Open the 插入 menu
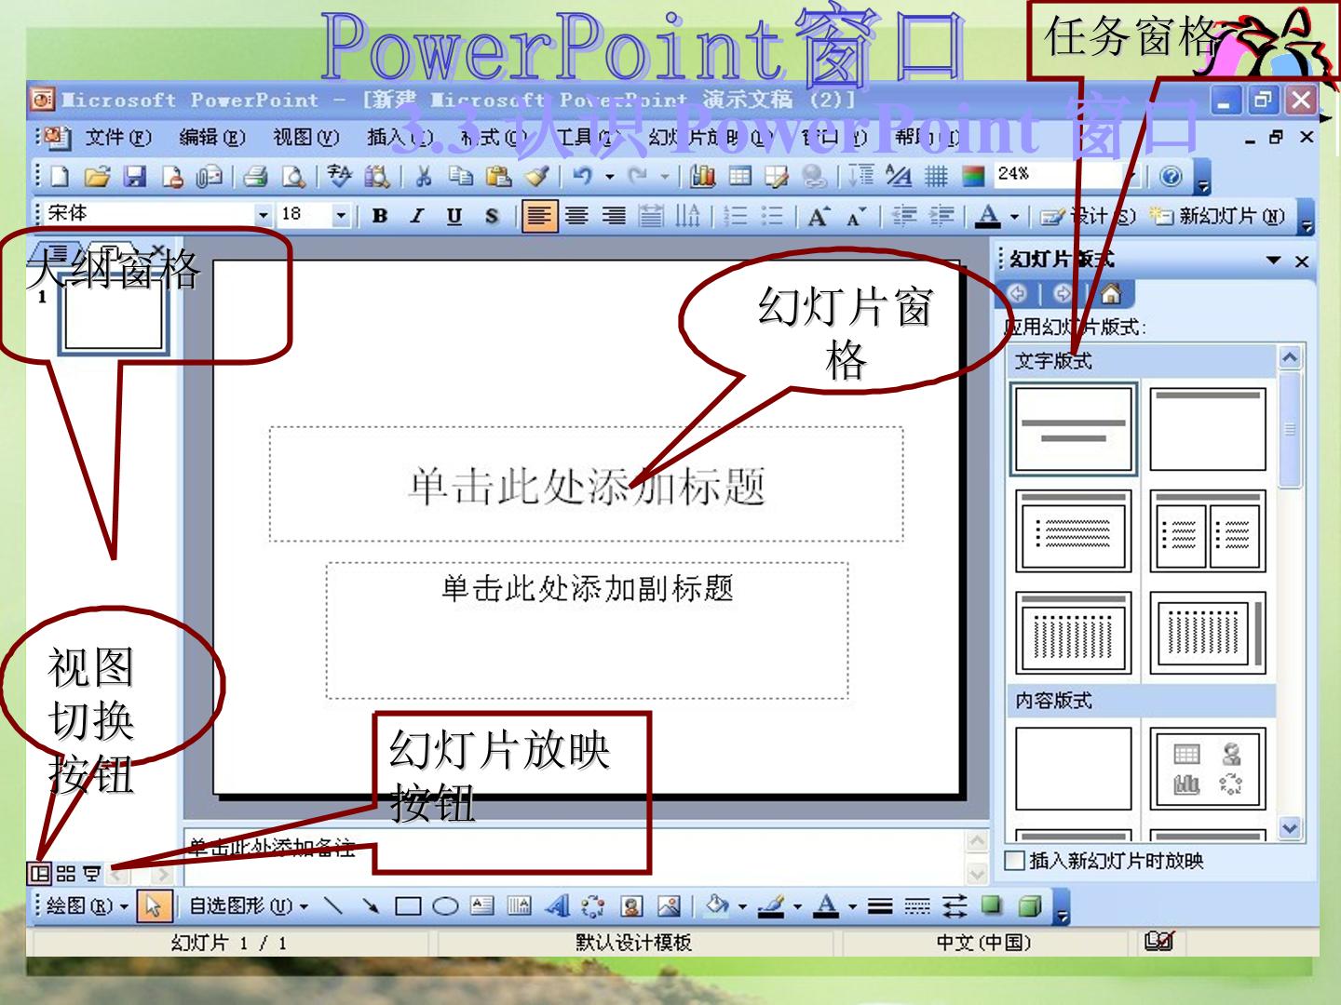Screen dimensions: 1341x1005 (400, 138)
